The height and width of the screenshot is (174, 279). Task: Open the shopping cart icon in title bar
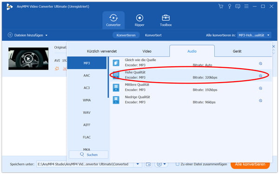220,6
